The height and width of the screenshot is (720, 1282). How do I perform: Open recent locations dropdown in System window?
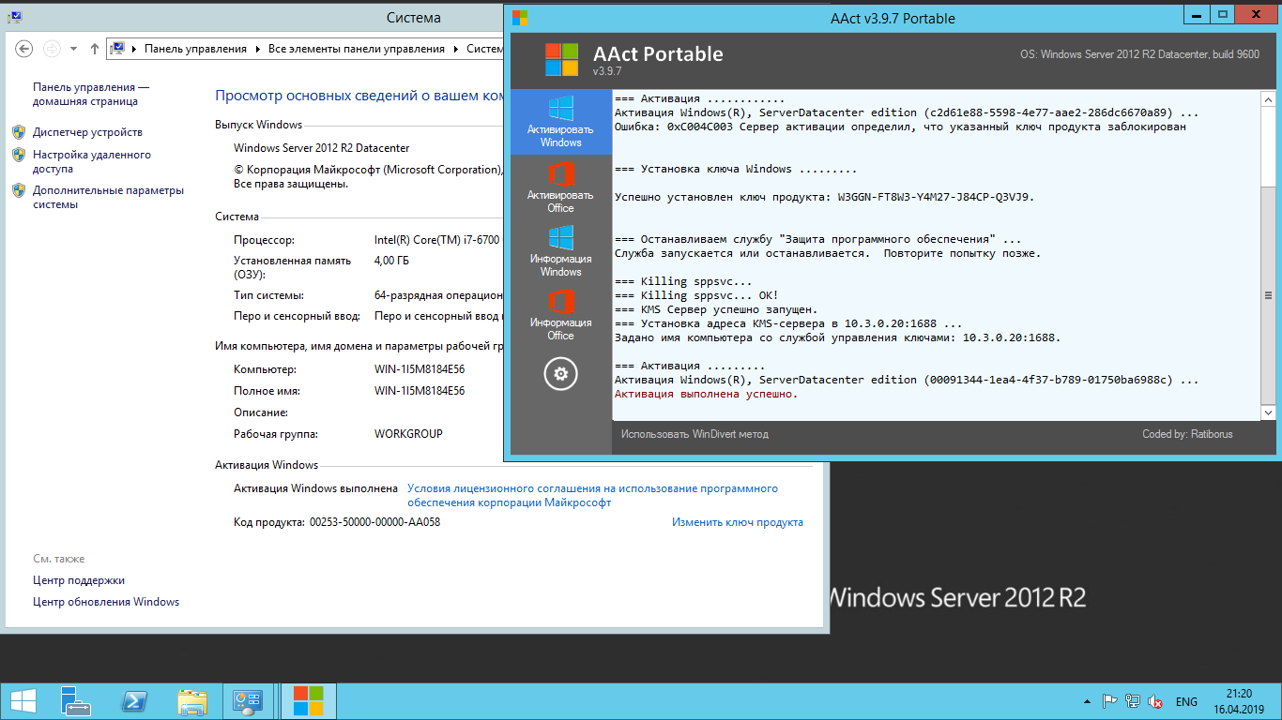(x=74, y=49)
